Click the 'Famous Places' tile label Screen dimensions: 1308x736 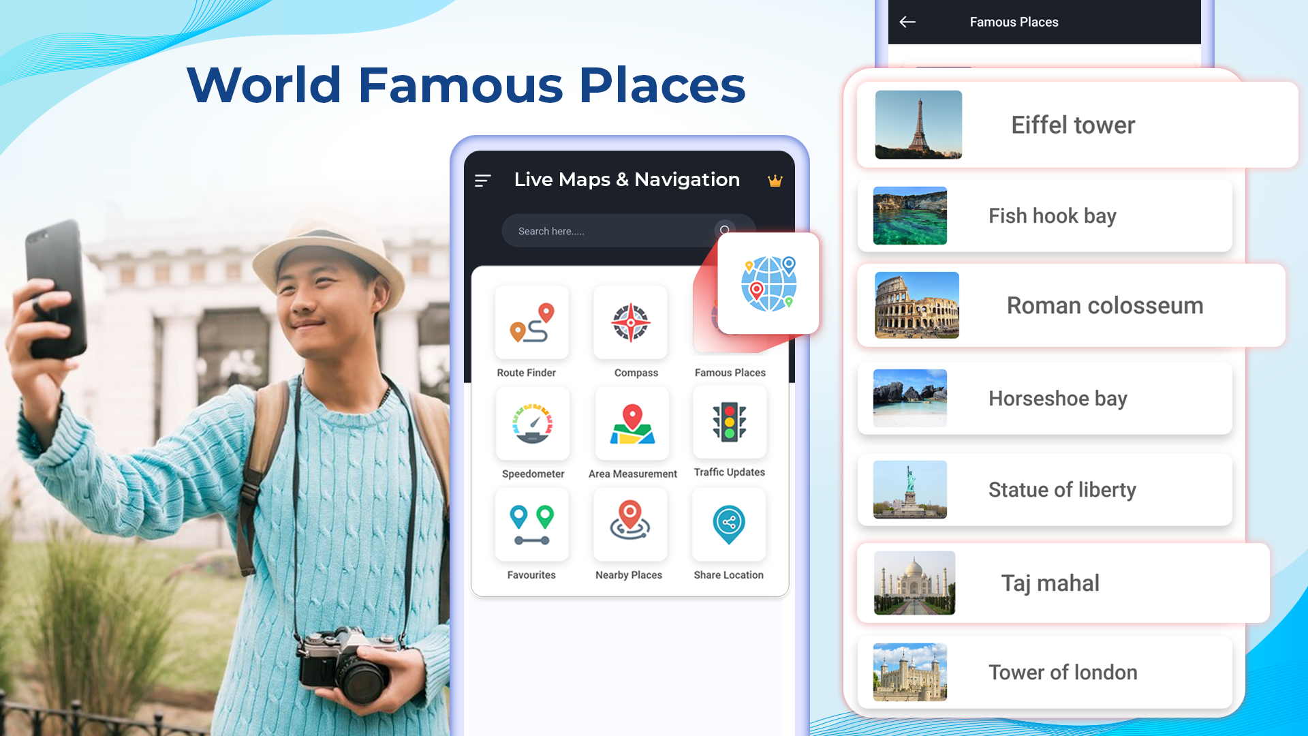click(730, 373)
